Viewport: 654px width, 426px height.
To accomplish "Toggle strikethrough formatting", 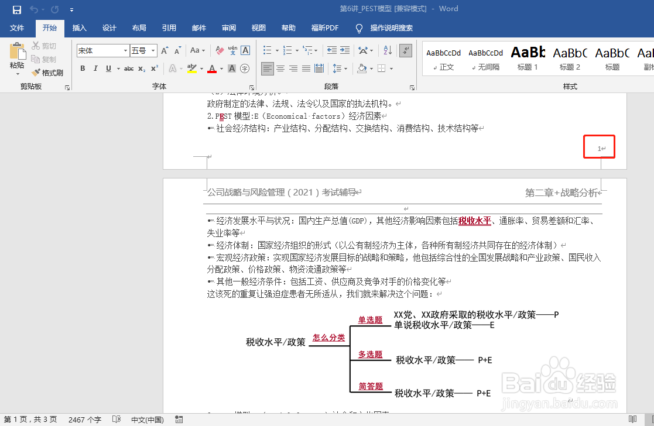I will click(x=129, y=68).
